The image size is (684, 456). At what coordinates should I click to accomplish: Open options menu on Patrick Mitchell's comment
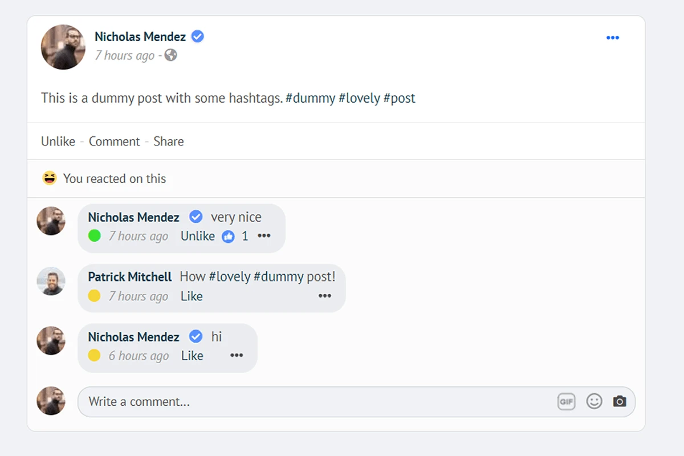pos(325,296)
